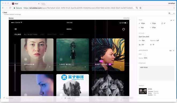Go back to the Reel project link

(x=5, y=13)
